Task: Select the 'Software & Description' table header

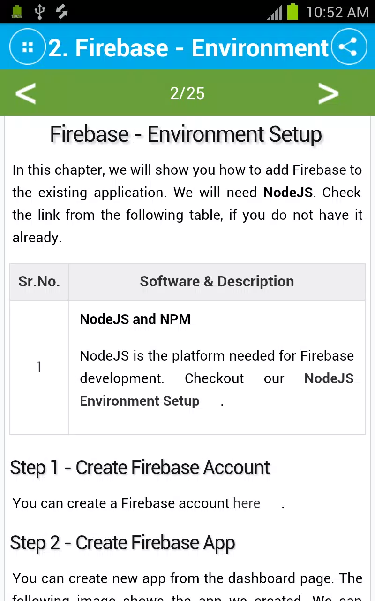Action: pos(217,281)
